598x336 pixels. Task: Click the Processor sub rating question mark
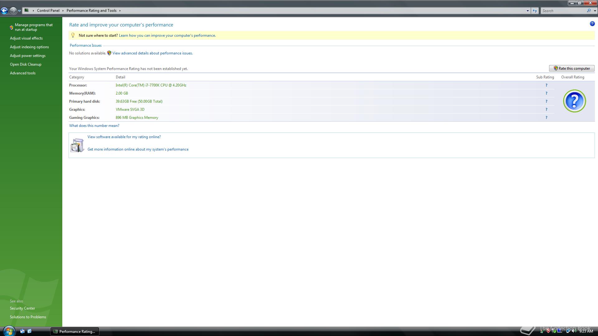(x=546, y=85)
